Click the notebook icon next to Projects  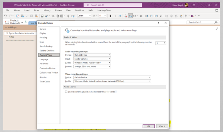[7, 22]
